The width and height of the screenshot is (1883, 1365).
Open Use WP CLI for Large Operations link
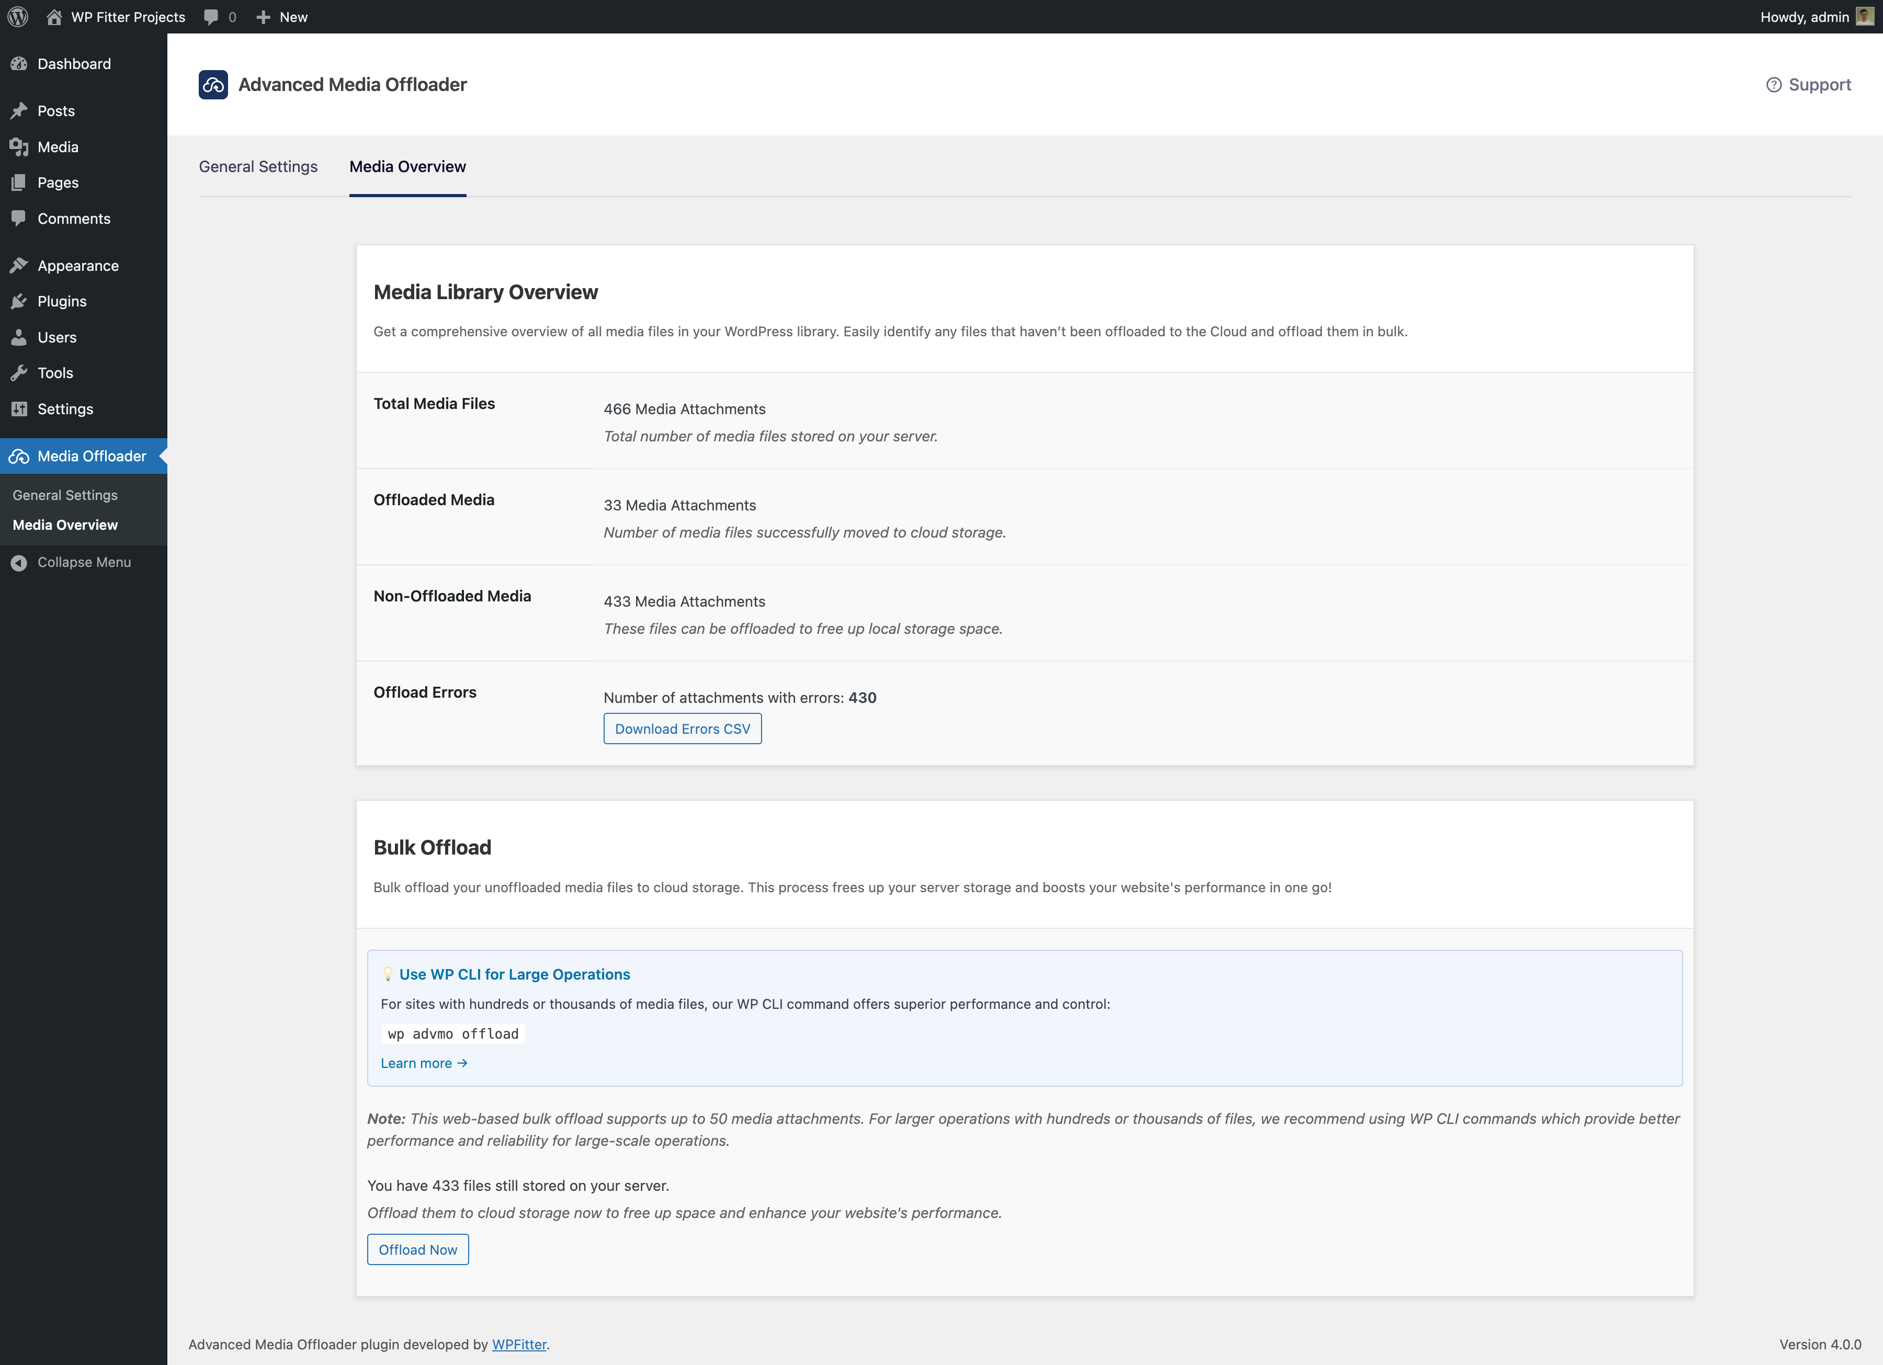(514, 975)
